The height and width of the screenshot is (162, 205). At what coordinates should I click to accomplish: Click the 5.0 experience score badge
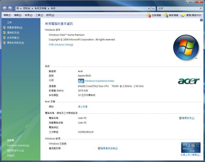tap(81, 81)
